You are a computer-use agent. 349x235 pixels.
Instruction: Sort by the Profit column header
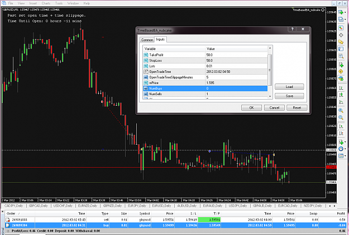pos(341,213)
